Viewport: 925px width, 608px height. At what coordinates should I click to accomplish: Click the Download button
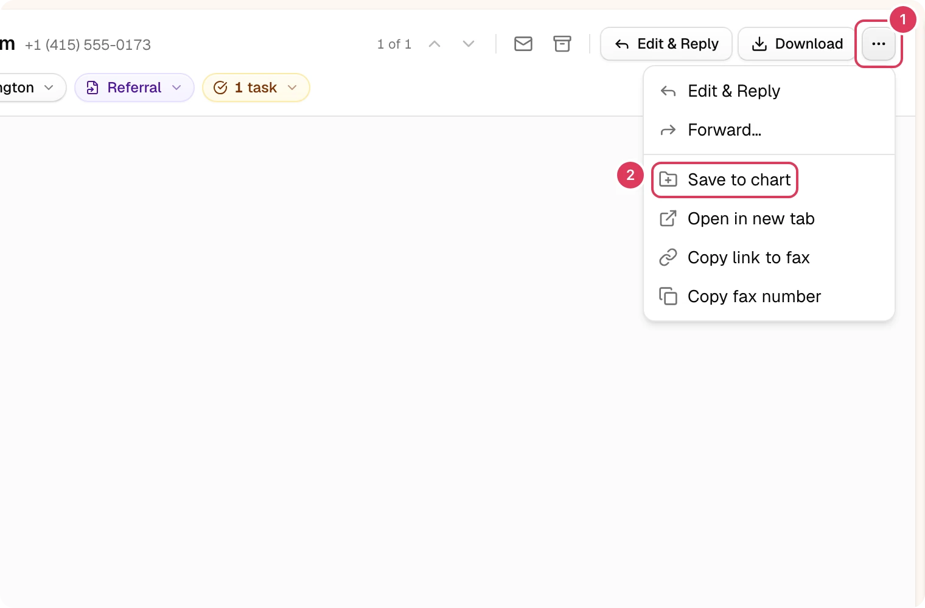[797, 44]
